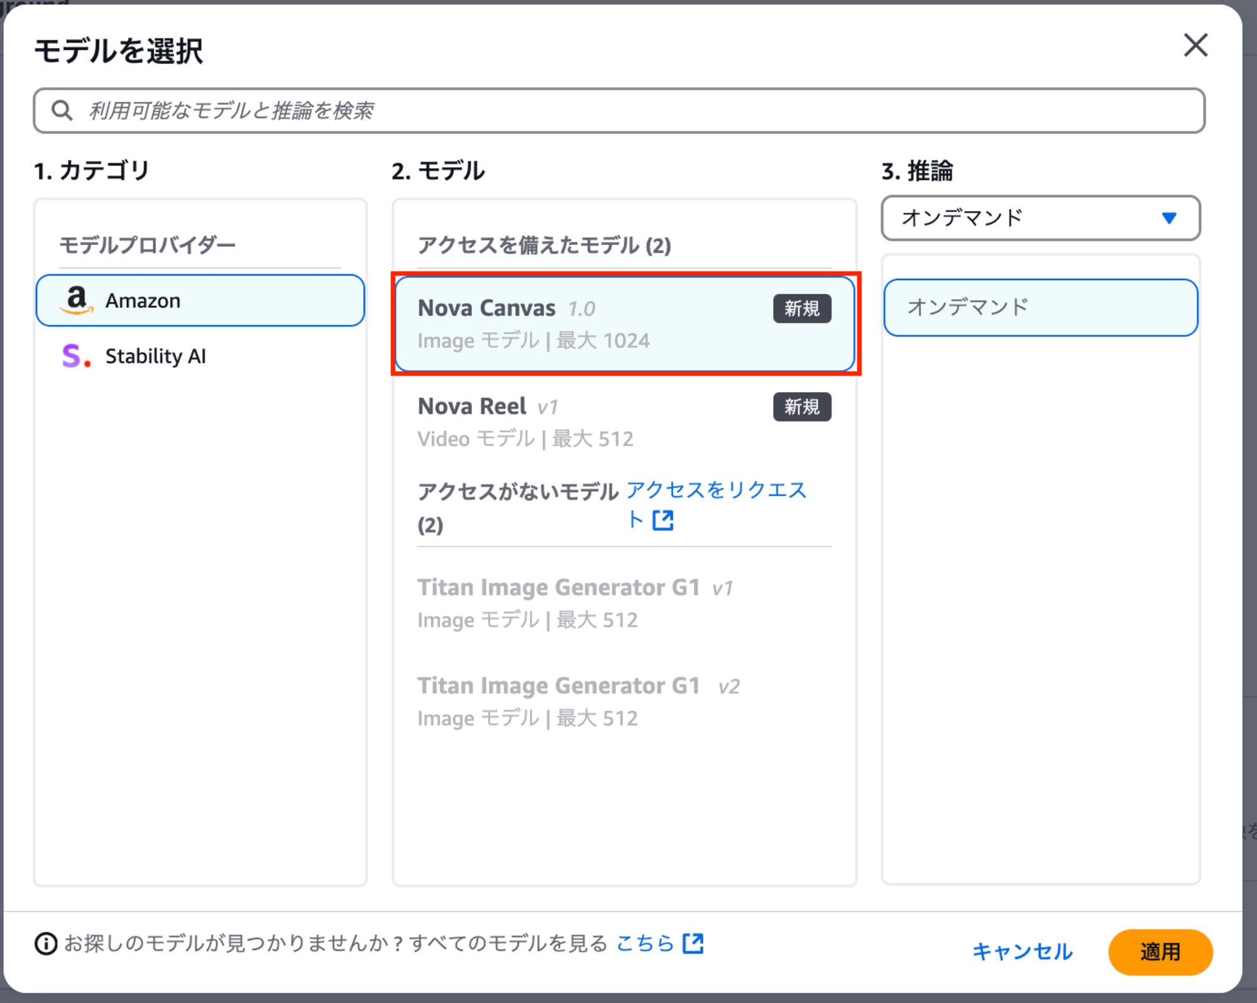
Task: Select Stability AI provider
Action: pyautogui.click(x=200, y=356)
